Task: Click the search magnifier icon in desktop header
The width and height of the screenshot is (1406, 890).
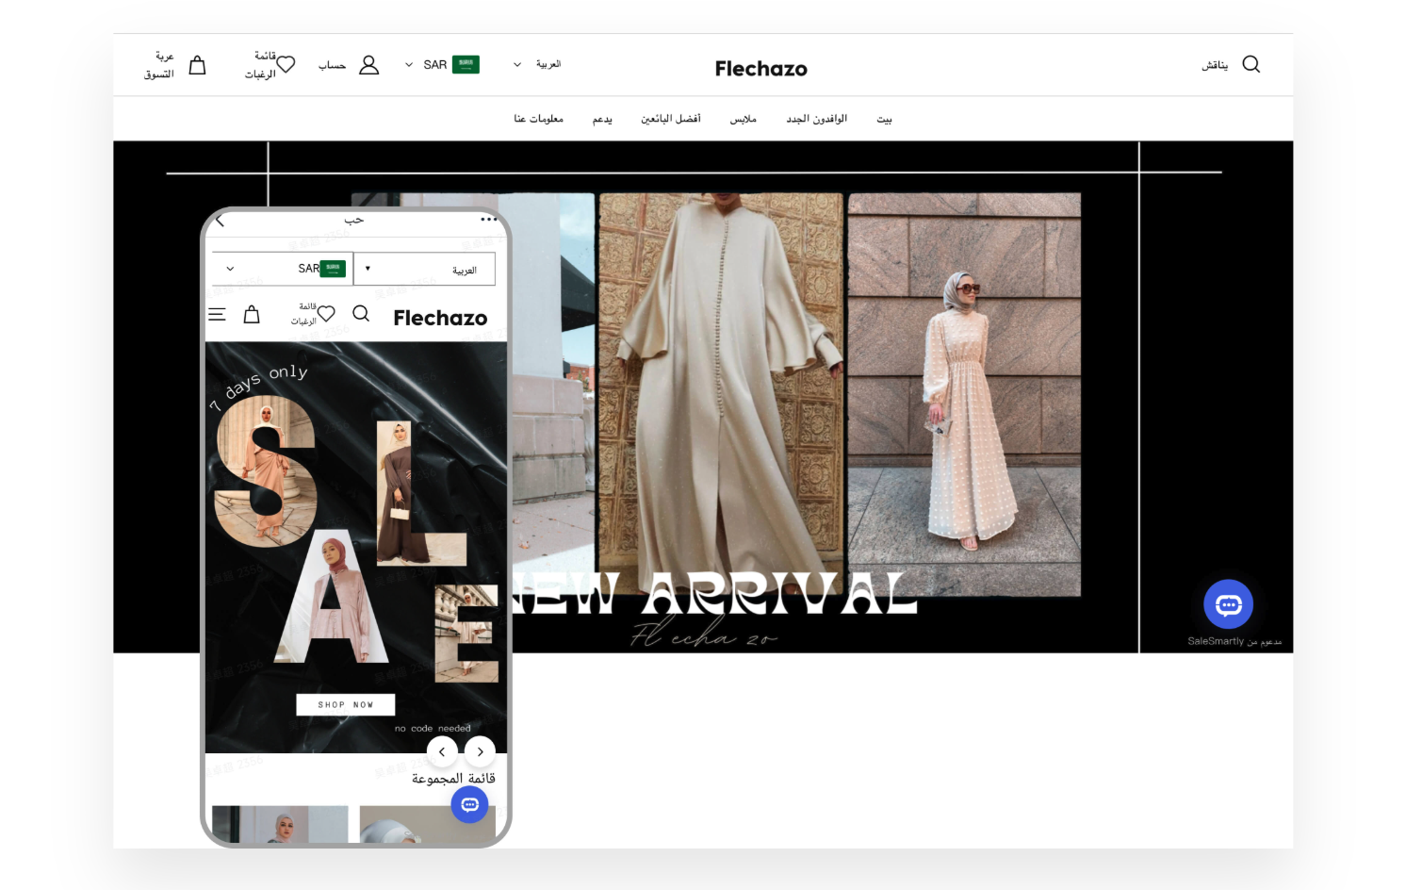Action: pos(1251,64)
